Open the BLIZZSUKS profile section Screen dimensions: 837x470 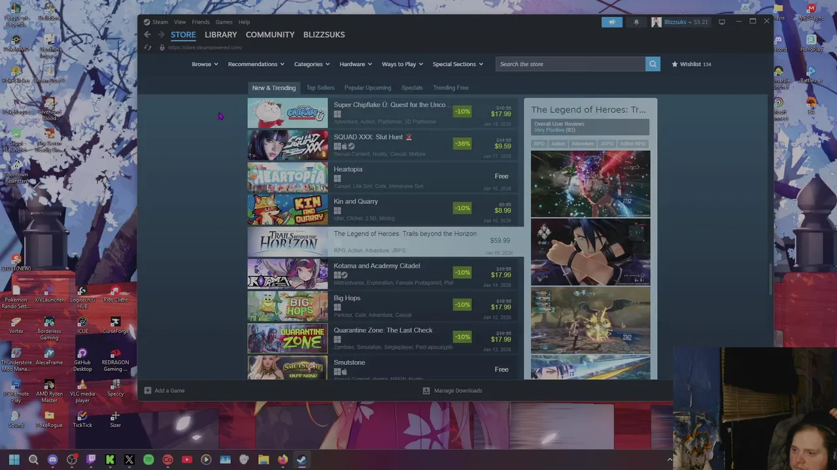click(324, 35)
